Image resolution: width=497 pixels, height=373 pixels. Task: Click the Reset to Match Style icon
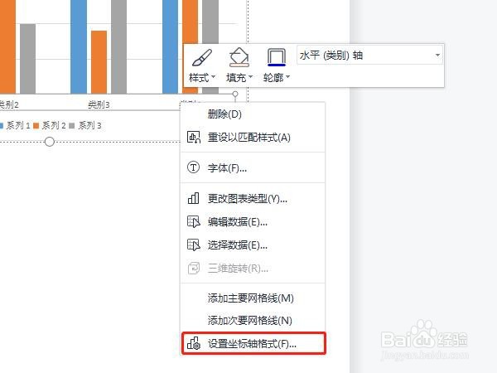point(193,138)
